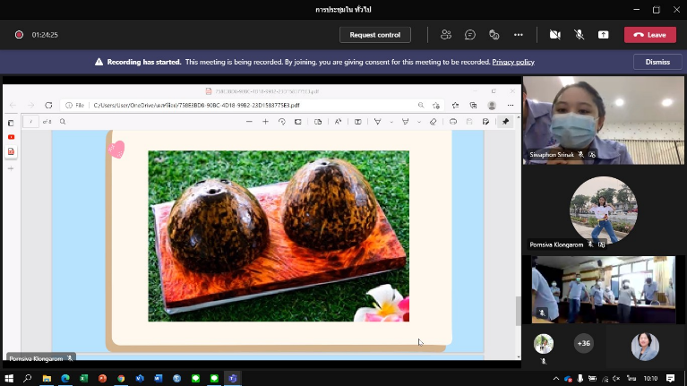Show hidden system tray icons
Screen dimensions: 687x386
[x=556, y=379]
